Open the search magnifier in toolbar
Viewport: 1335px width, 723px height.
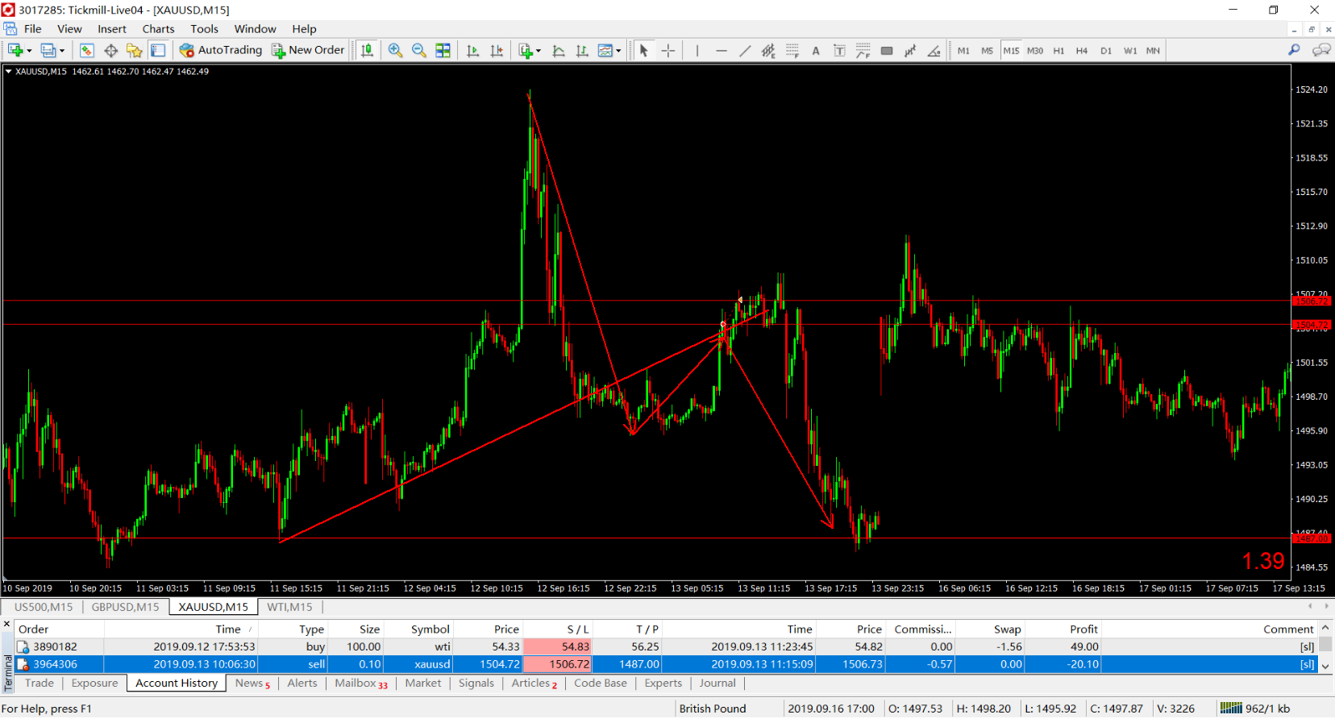click(1294, 50)
